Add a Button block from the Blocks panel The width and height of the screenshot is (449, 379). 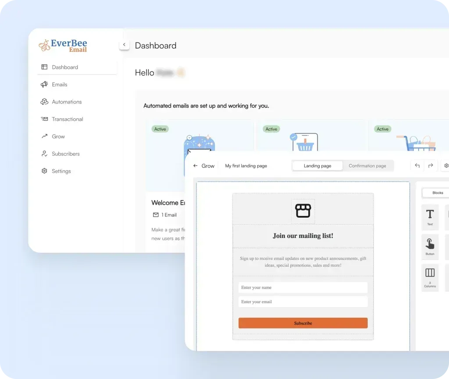click(430, 246)
